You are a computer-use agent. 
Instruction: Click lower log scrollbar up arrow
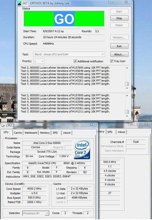coord(127,96)
